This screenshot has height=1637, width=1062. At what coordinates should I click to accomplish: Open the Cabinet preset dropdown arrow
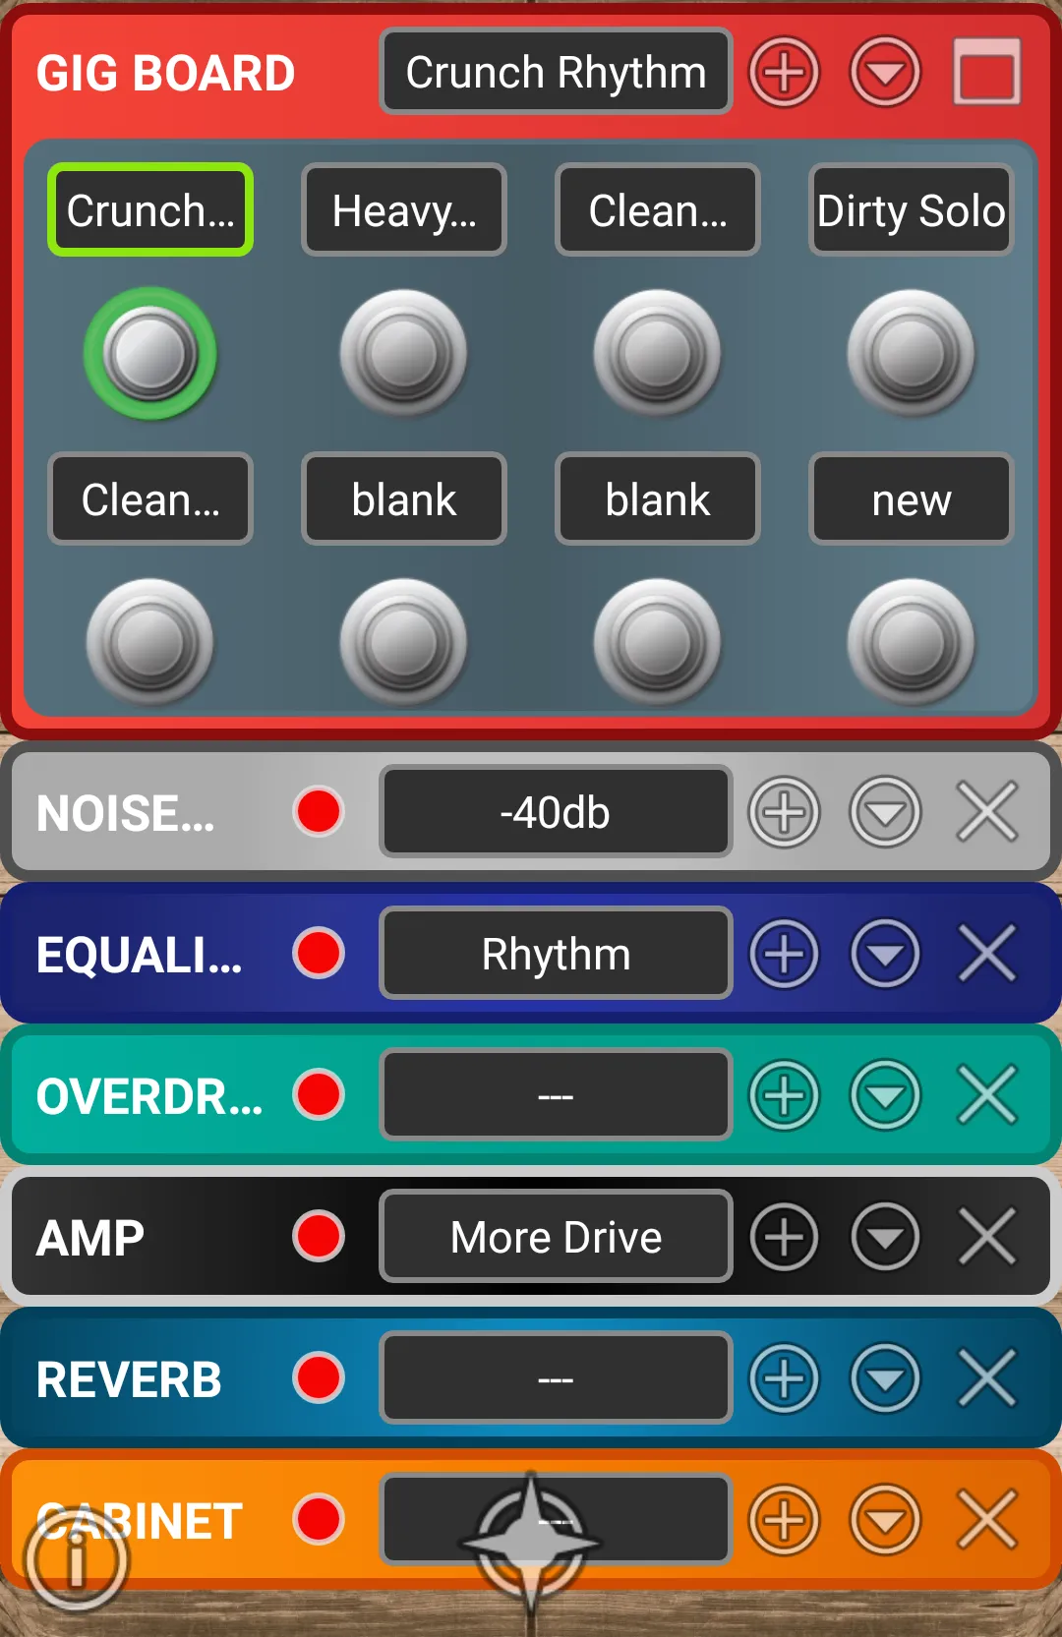point(885,1520)
